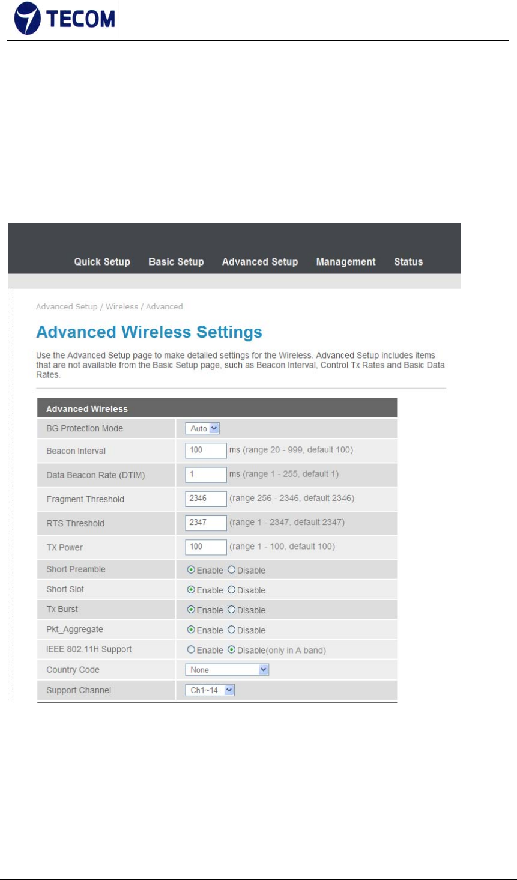
Task: Open the Quick Setup menu
Action: (102, 262)
